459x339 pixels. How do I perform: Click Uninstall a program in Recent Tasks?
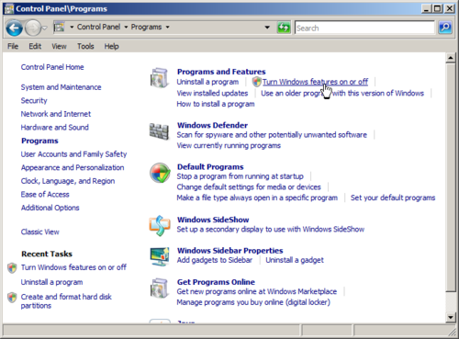tap(51, 282)
